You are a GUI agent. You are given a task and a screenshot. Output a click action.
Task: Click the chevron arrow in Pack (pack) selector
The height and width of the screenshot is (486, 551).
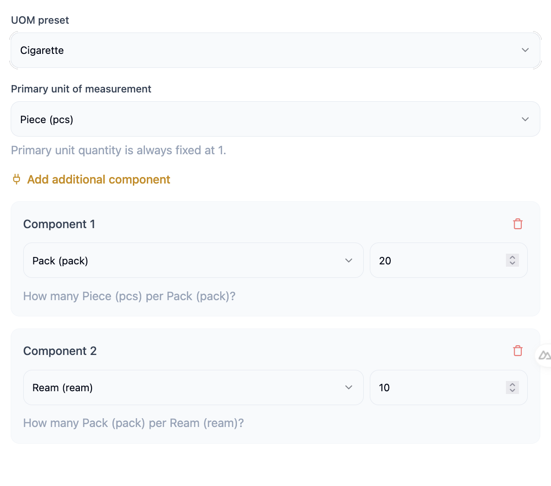pyautogui.click(x=348, y=261)
